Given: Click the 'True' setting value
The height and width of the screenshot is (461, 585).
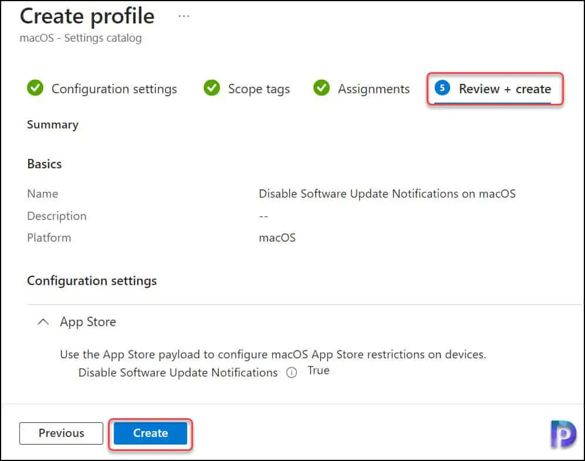Looking at the screenshot, I should coord(318,370).
